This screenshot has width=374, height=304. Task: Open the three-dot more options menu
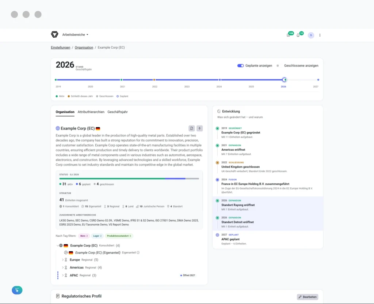pos(320,35)
